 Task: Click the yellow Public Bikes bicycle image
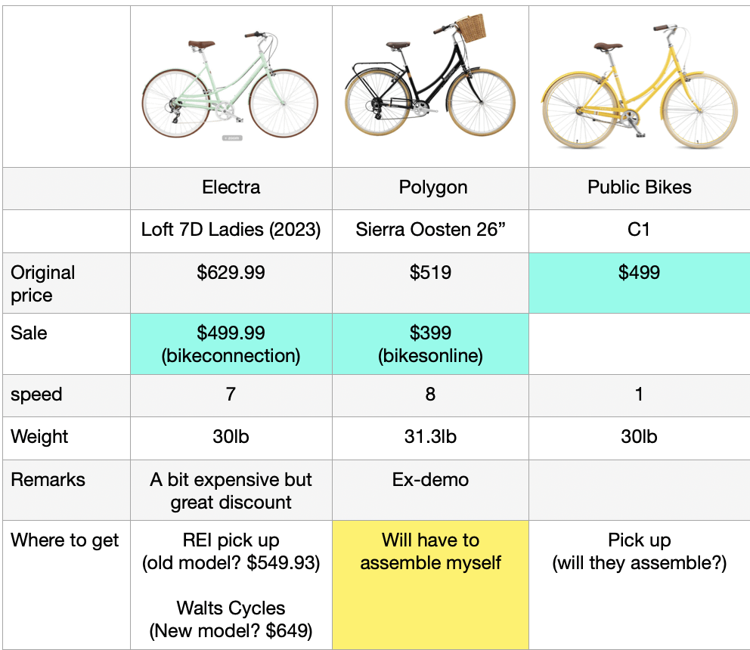click(639, 86)
